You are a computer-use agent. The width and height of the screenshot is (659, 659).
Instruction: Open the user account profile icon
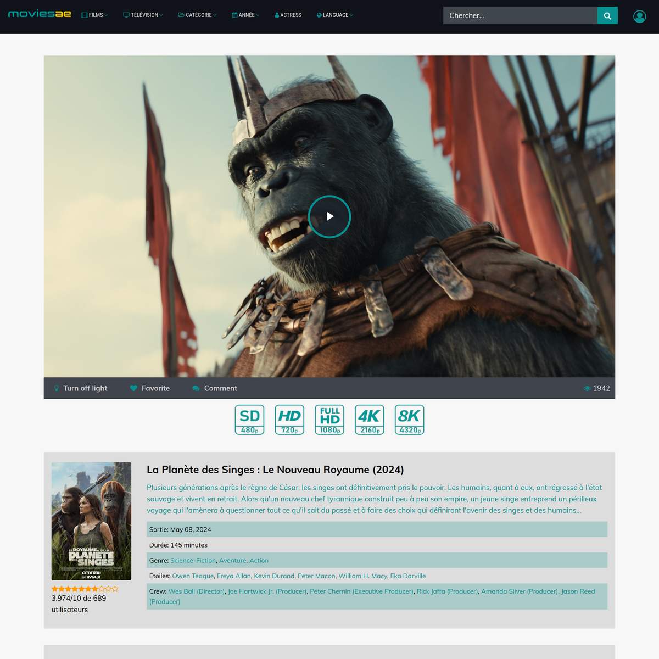(639, 16)
